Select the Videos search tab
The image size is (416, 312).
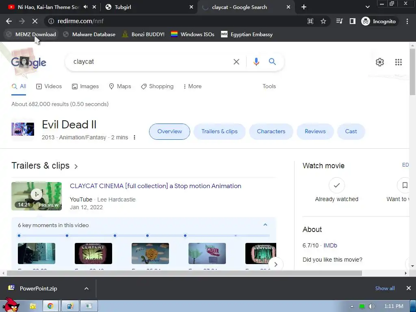pyautogui.click(x=49, y=87)
